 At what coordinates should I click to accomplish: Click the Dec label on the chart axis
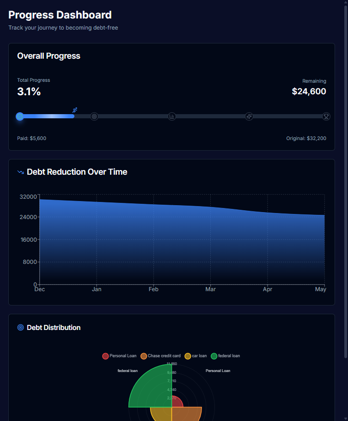(x=39, y=289)
